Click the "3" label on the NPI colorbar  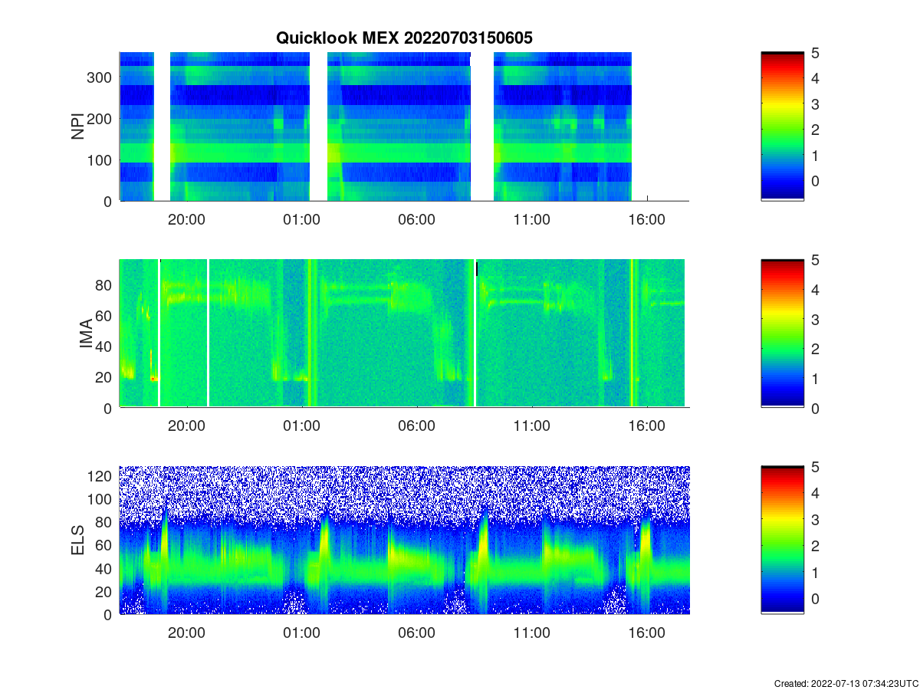click(816, 103)
